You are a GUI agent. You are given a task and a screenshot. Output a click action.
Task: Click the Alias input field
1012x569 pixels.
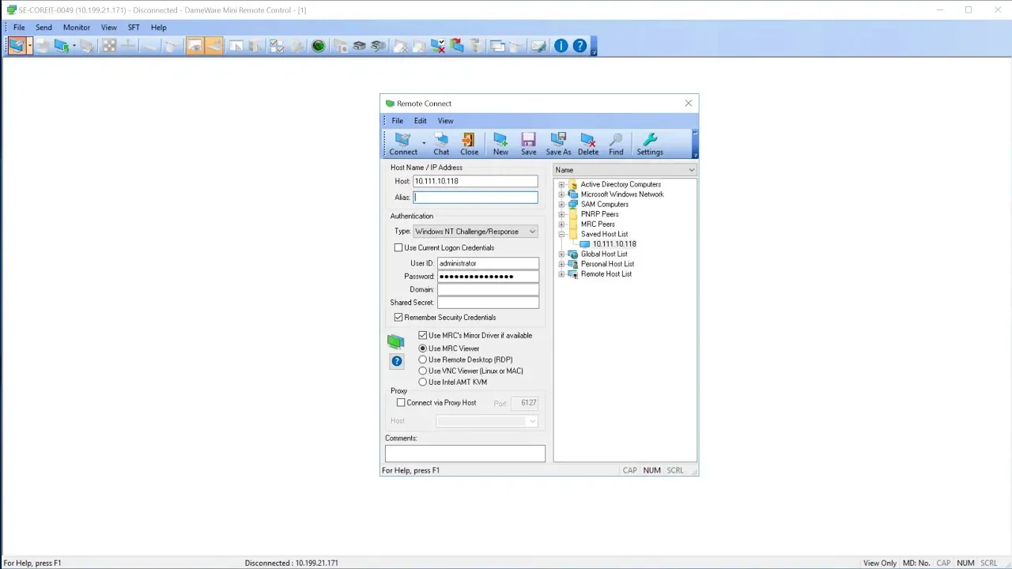475,198
